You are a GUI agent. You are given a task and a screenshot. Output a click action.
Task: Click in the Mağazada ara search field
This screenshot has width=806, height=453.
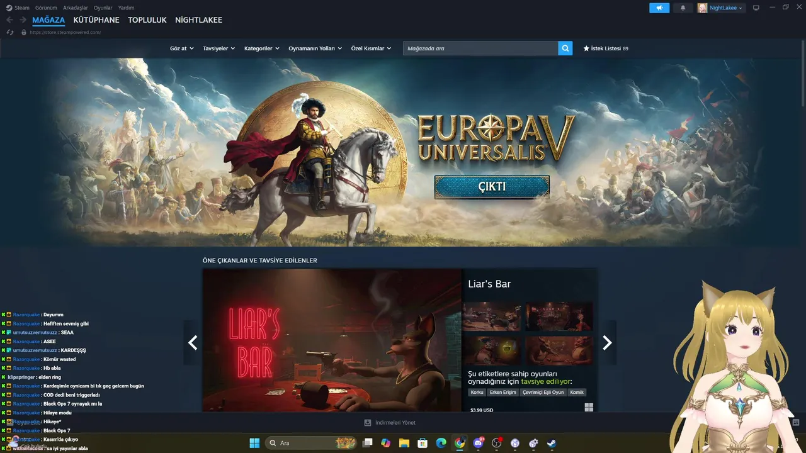[x=480, y=48]
